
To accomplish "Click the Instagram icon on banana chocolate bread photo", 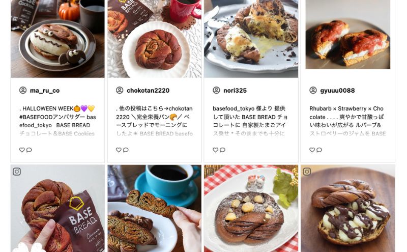I will 307,172.
